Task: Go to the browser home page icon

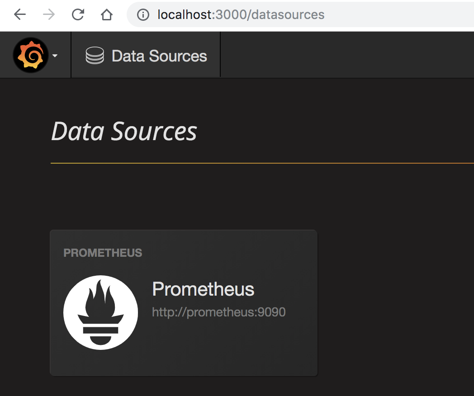Action: tap(107, 14)
